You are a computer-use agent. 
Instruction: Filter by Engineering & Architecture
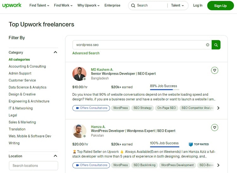tap(29, 101)
